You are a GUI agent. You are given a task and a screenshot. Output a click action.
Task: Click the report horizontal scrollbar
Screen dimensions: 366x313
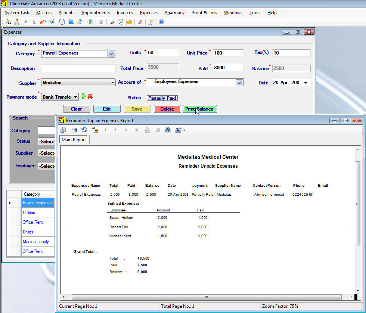(207, 297)
